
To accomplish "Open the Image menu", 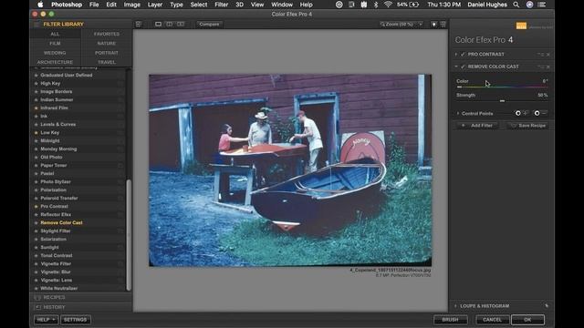I will tap(131, 5).
